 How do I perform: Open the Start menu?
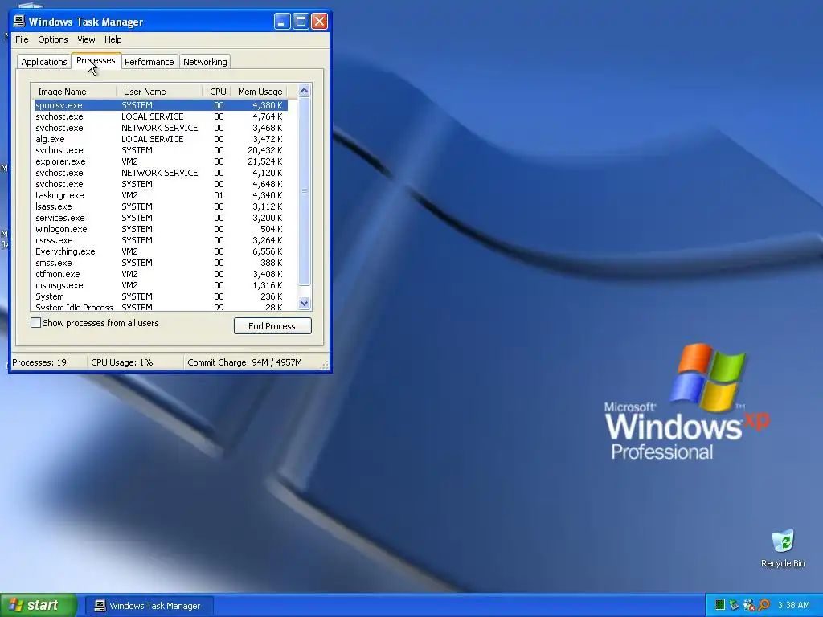(x=39, y=605)
